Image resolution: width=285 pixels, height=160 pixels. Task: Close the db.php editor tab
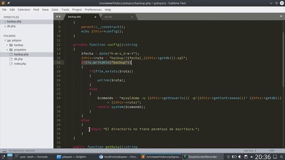(x=132, y=17)
